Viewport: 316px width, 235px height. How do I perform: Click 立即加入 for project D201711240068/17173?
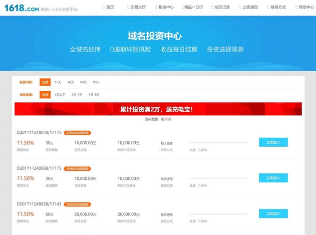[x=273, y=178]
